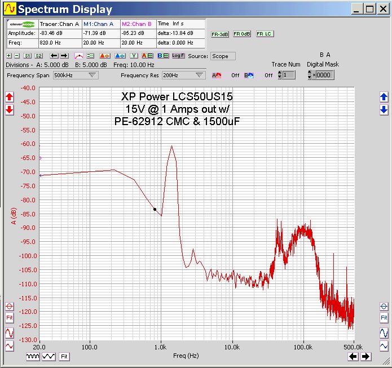This screenshot has width=392, height=368.
Task: Open the list view icon beside tracer
Action: point(90,56)
